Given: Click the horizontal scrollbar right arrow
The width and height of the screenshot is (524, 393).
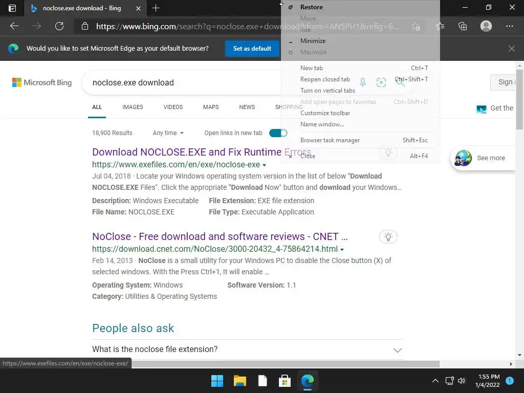Looking at the screenshot, I should tap(511, 364).
